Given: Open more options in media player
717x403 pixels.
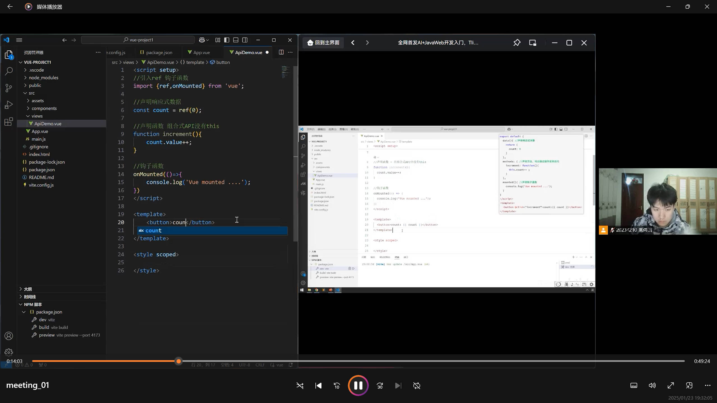Looking at the screenshot, I should 708,385.
